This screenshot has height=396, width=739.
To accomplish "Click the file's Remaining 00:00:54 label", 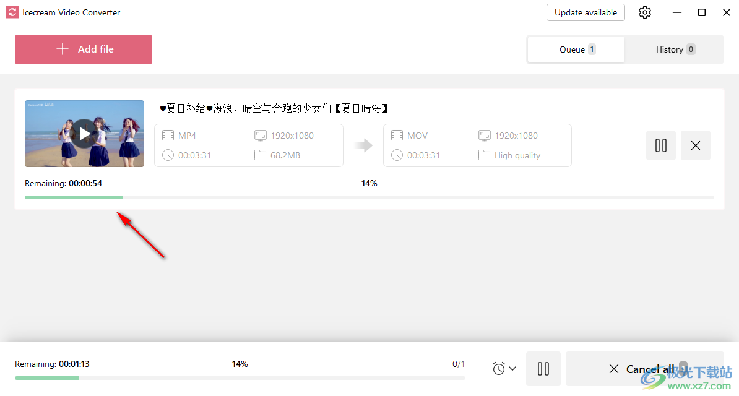I will tap(63, 183).
